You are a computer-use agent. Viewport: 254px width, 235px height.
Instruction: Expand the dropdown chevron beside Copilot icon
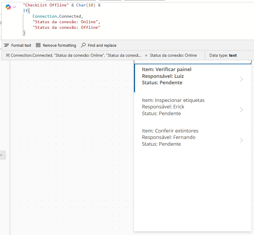(x=14, y=7)
